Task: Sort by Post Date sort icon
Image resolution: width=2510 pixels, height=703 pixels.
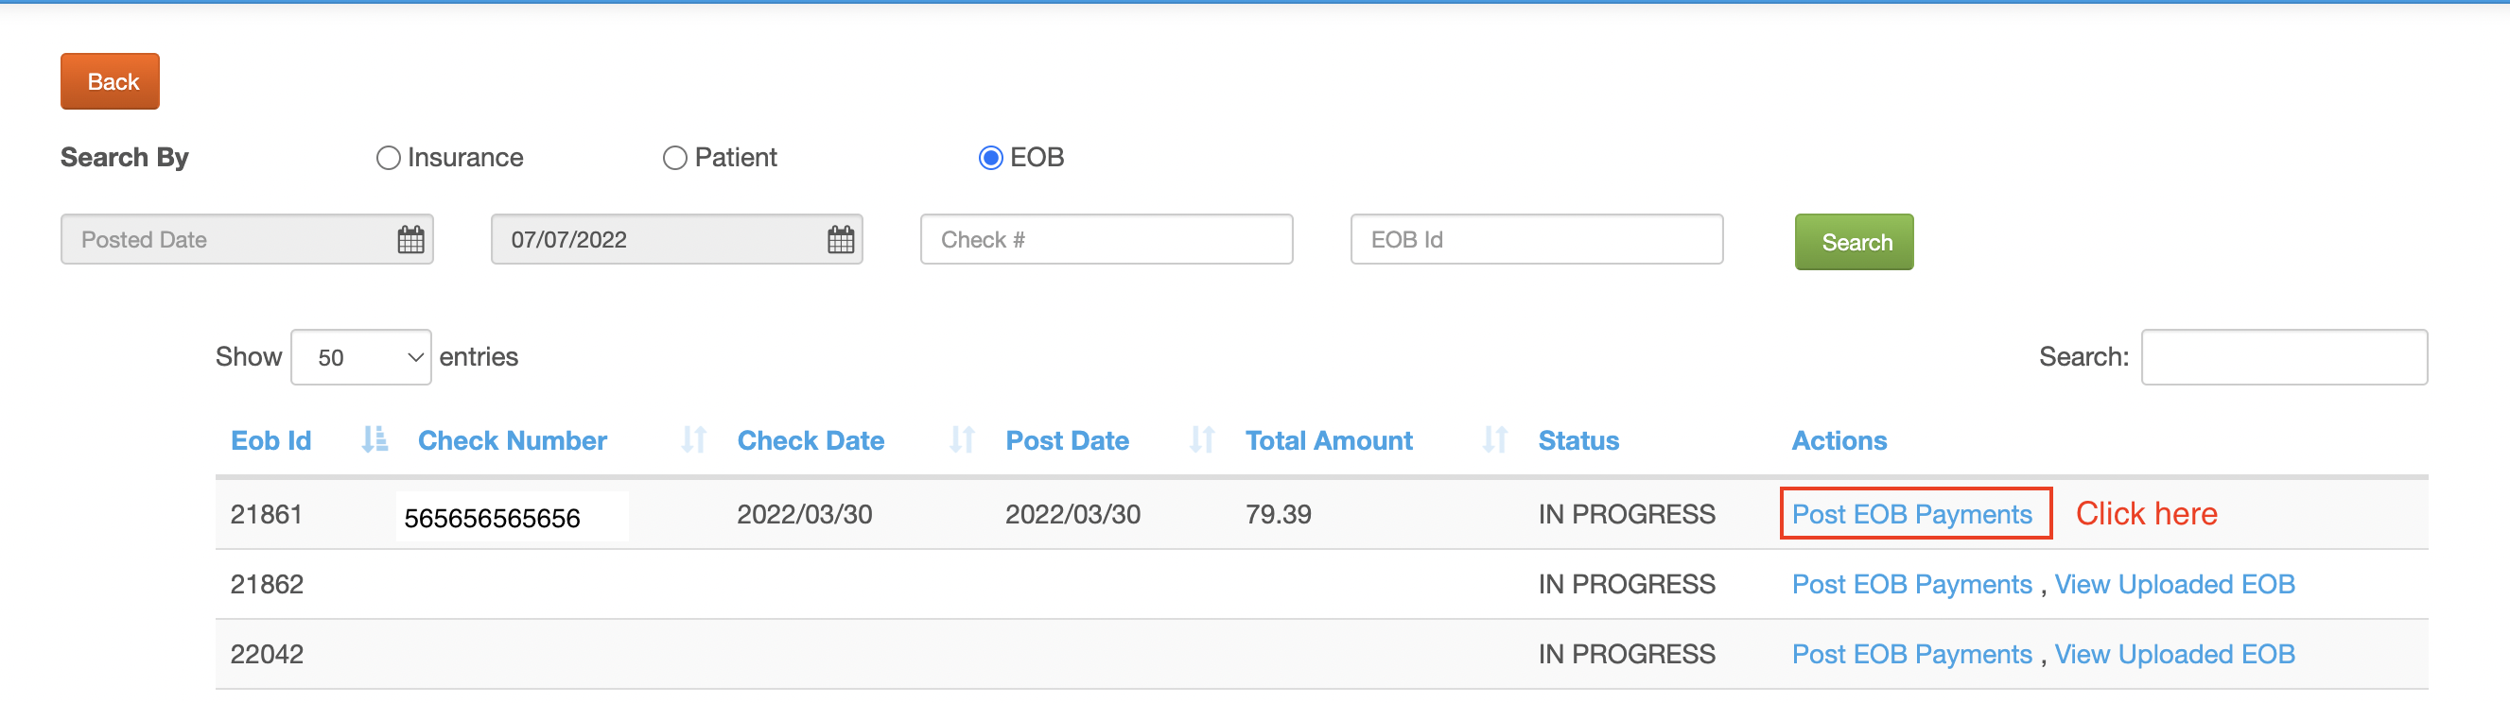Action: coord(1201,440)
